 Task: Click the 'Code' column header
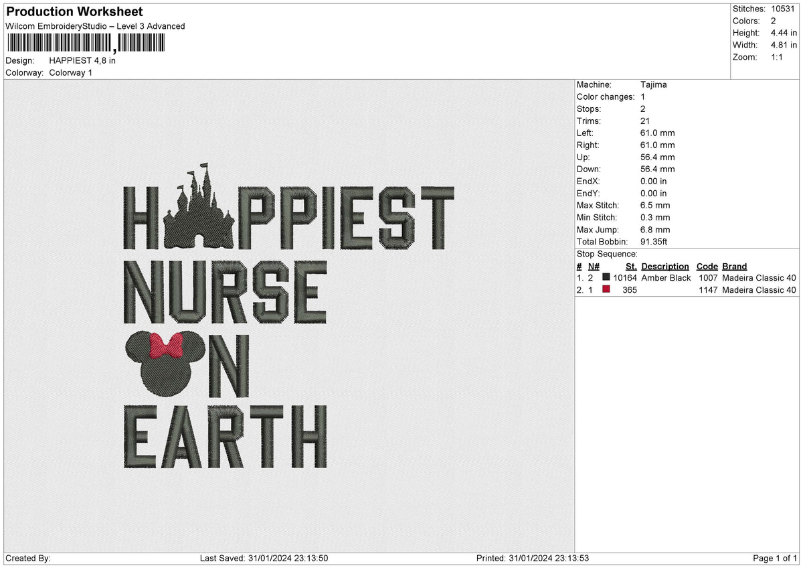[707, 266]
